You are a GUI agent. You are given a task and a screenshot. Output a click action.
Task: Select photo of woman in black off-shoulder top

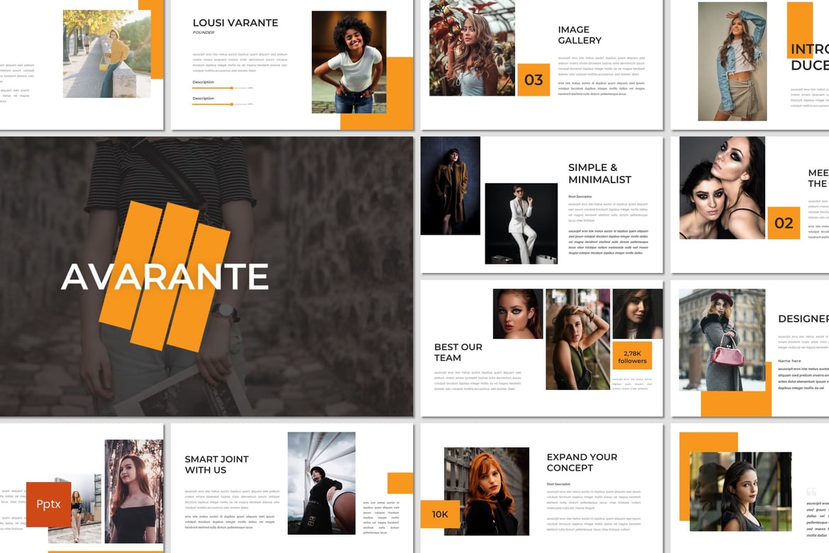click(134, 491)
